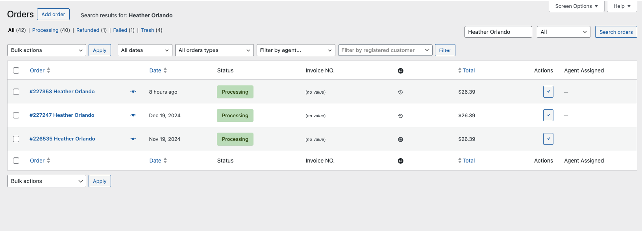Check the box for order #226535
The height and width of the screenshot is (231, 642).
(16, 139)
